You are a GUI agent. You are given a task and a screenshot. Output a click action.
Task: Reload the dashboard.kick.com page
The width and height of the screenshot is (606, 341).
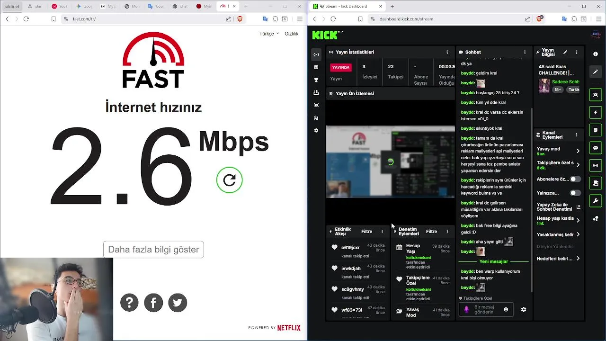pos(333,19)
